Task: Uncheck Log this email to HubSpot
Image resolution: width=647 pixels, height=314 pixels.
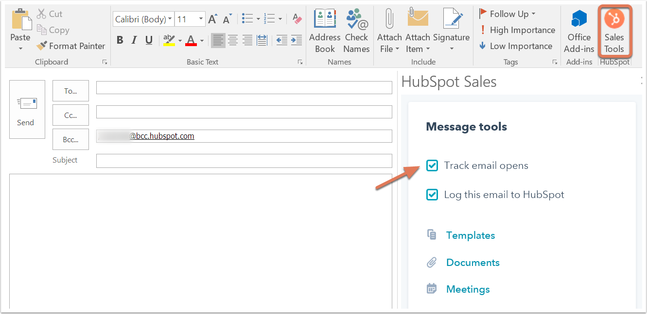Action: (x=432, y=195)
